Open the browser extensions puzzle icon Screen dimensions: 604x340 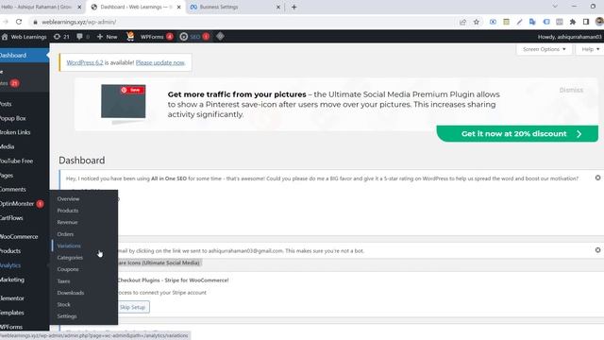573,22
